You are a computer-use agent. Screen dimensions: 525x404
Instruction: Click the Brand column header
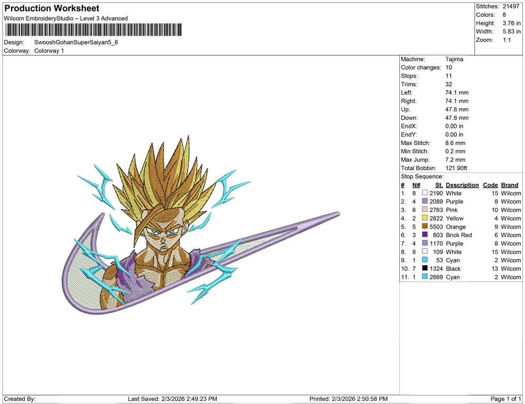(509, 185)
